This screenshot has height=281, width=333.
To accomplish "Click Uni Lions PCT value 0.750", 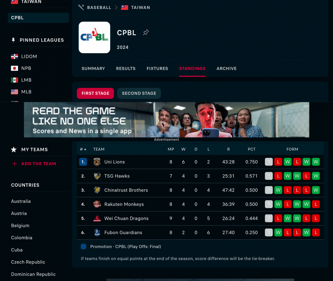I will (x=252, y=162).
